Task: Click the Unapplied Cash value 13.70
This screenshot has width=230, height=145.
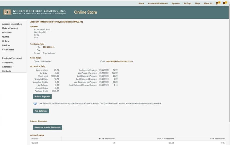Action: [x=56, y=79]
